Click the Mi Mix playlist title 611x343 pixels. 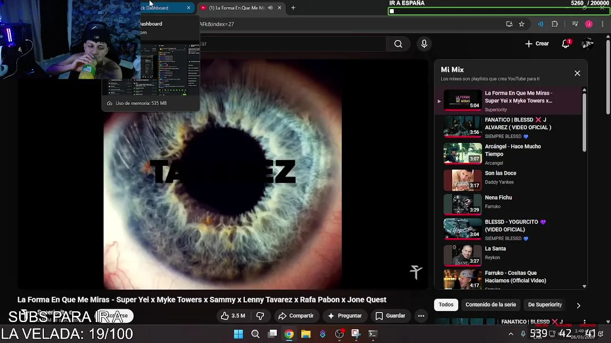tap(452, 70)
